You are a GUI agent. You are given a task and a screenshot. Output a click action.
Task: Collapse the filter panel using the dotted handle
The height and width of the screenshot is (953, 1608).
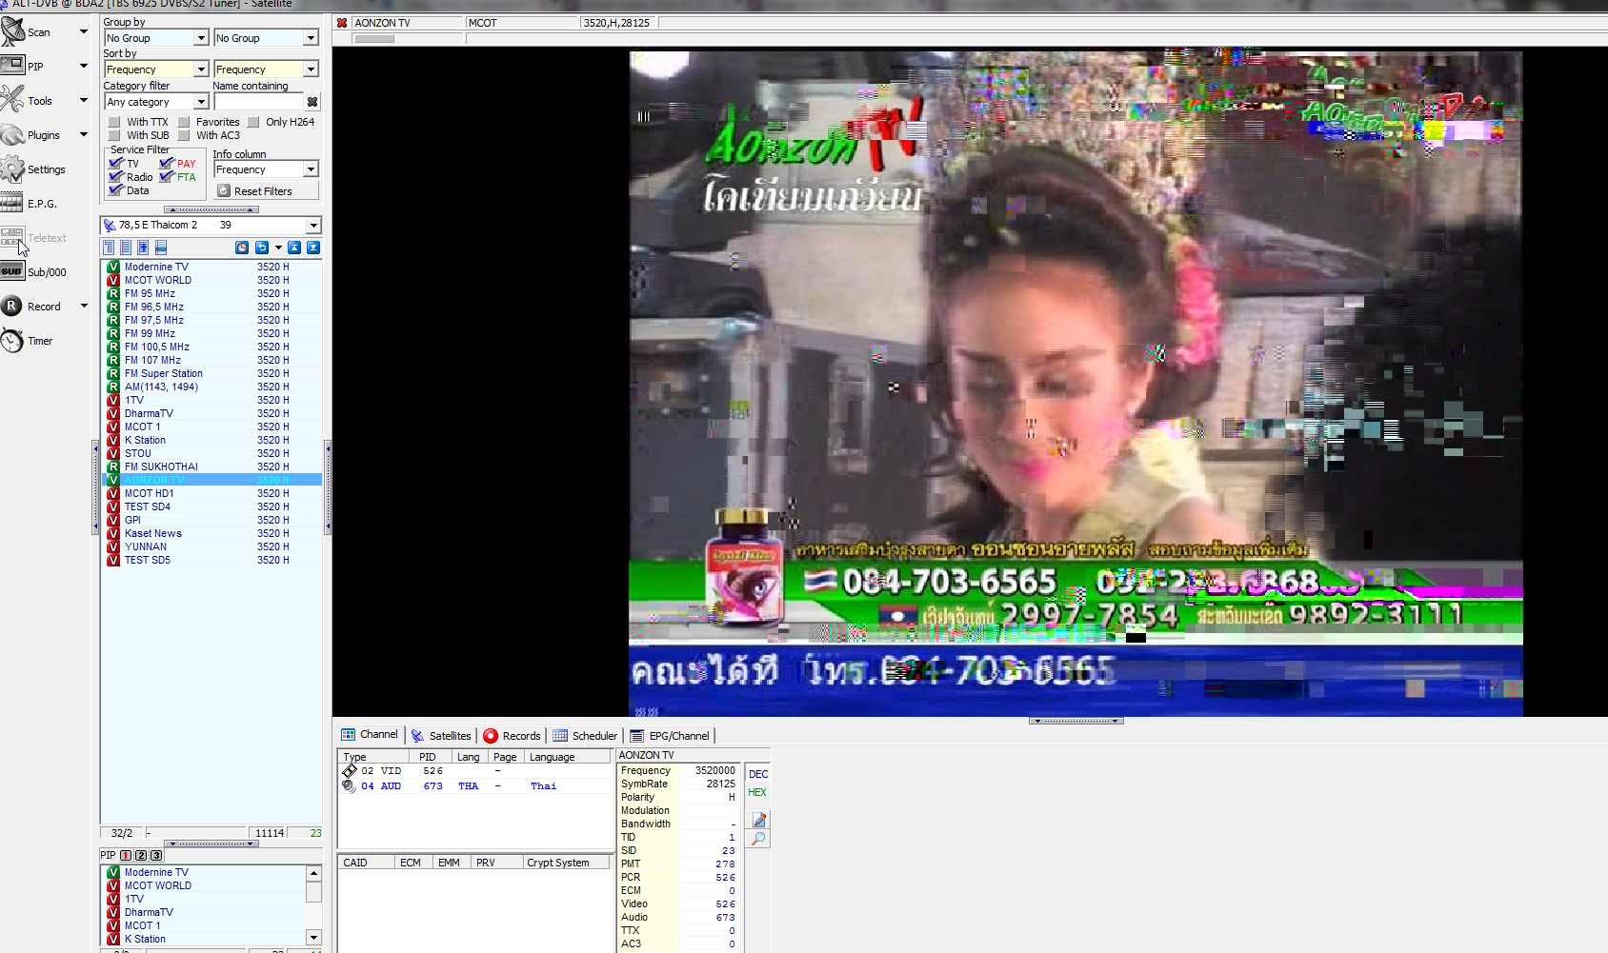coord(211,209)
